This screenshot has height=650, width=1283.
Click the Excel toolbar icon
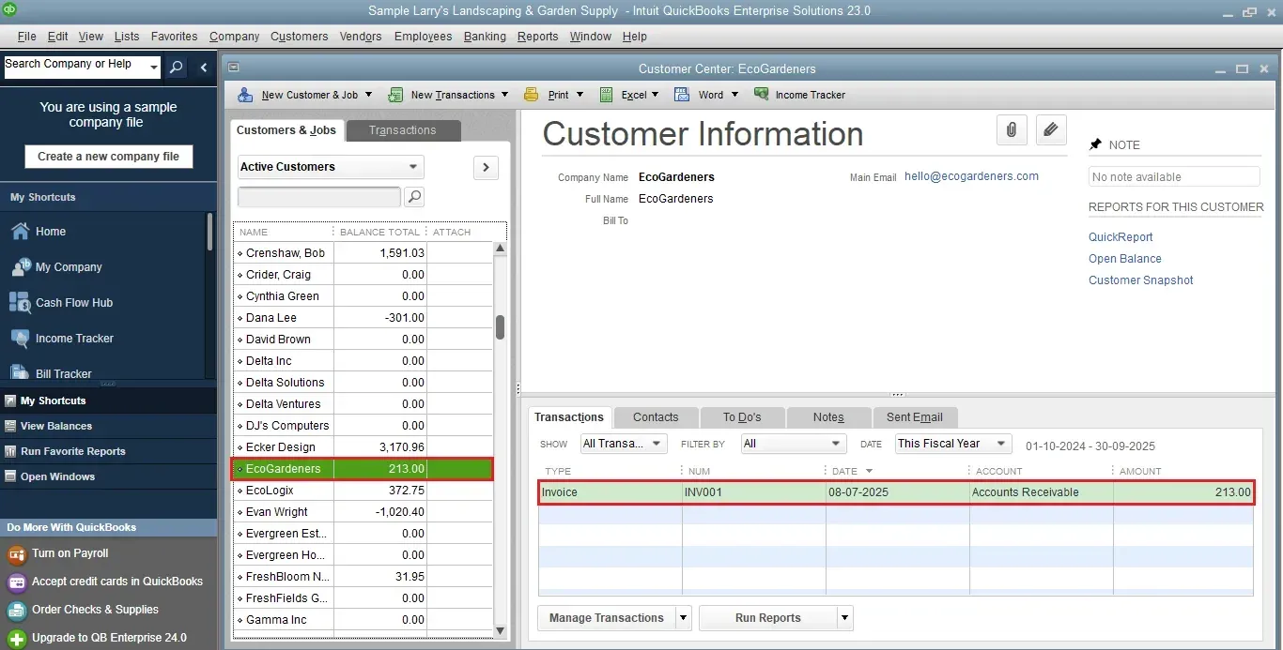[x=606, y=95]
